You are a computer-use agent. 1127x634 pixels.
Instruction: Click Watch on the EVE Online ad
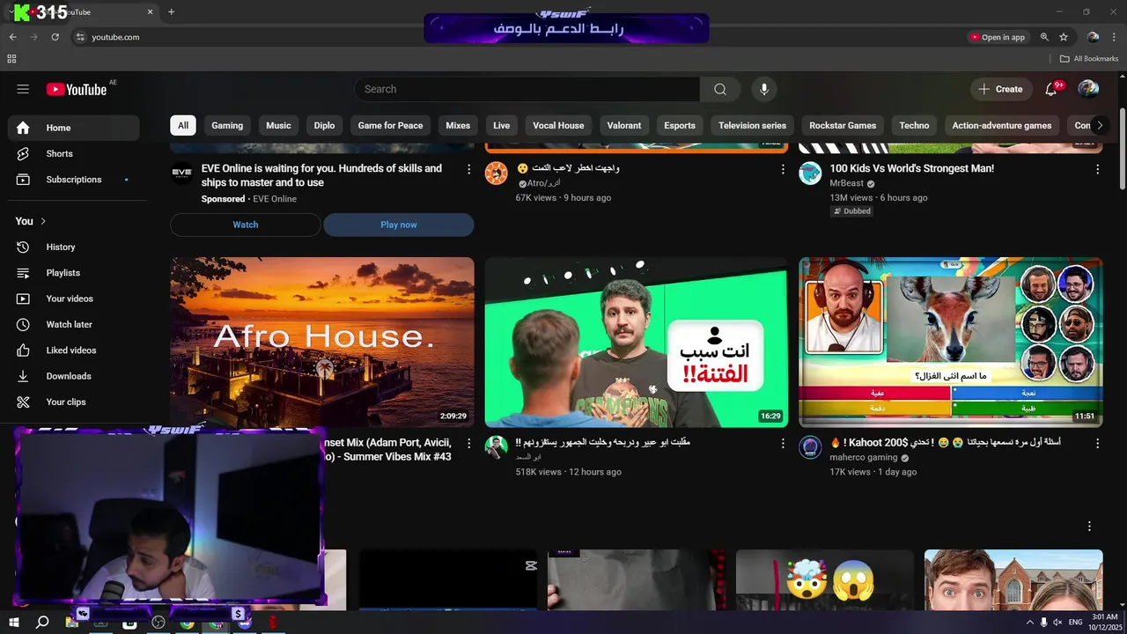tap(245, 225)
